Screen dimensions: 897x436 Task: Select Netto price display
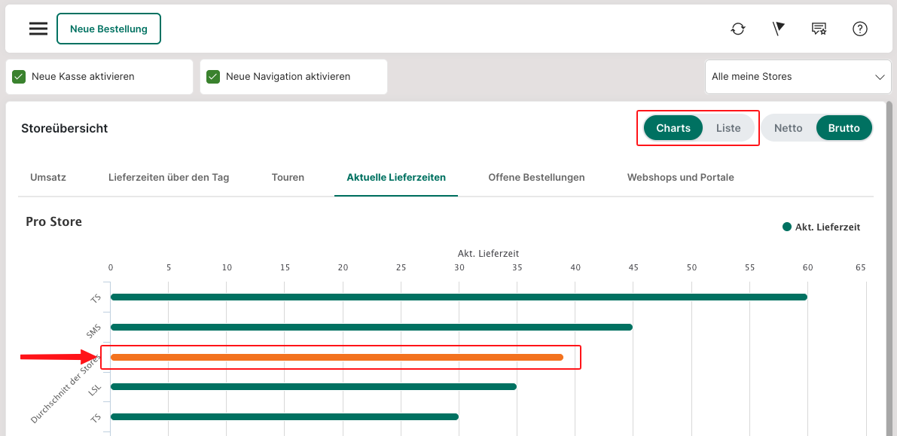[788, 128]
